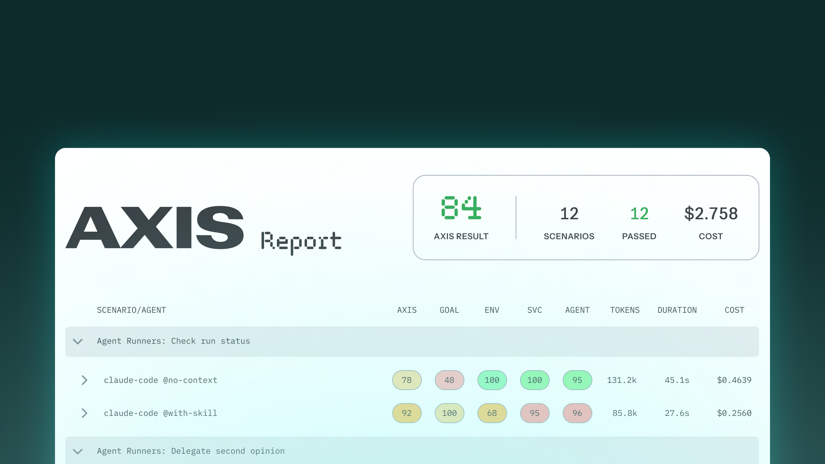The width and height of the screenshot is (825, 464).
Task: Click the GOAL column header
Action: 450,310
